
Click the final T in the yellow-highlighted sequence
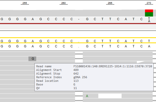[x=149, y=41]
